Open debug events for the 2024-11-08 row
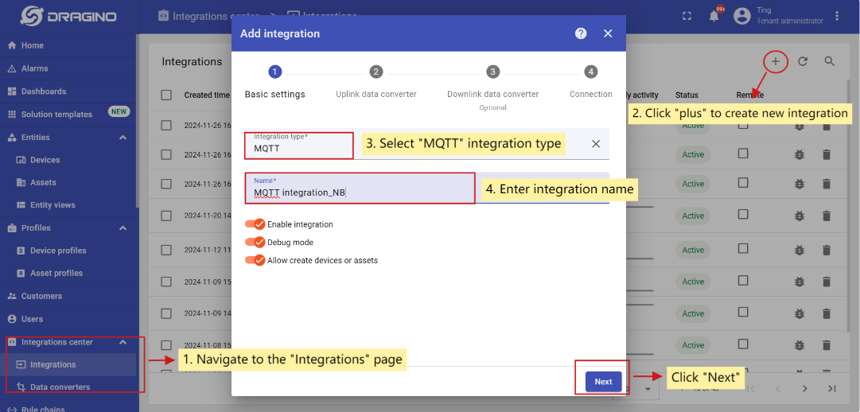Viewport: 860px width, 412px height. click(x=799, y=346)
